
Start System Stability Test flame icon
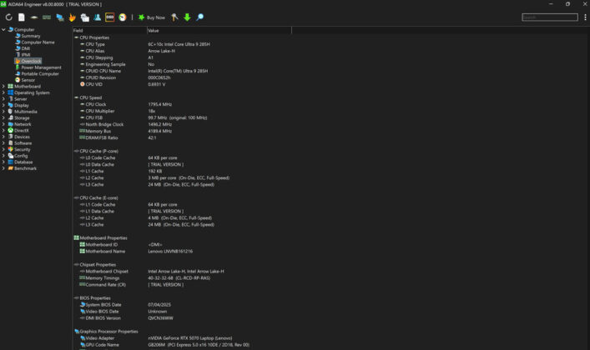(x=73, y=17)
